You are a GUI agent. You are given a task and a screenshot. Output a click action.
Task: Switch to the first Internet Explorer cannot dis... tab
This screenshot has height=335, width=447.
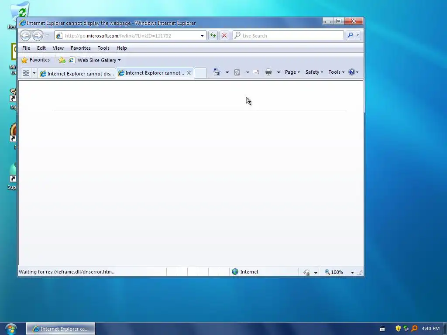(x=77, y=73)
